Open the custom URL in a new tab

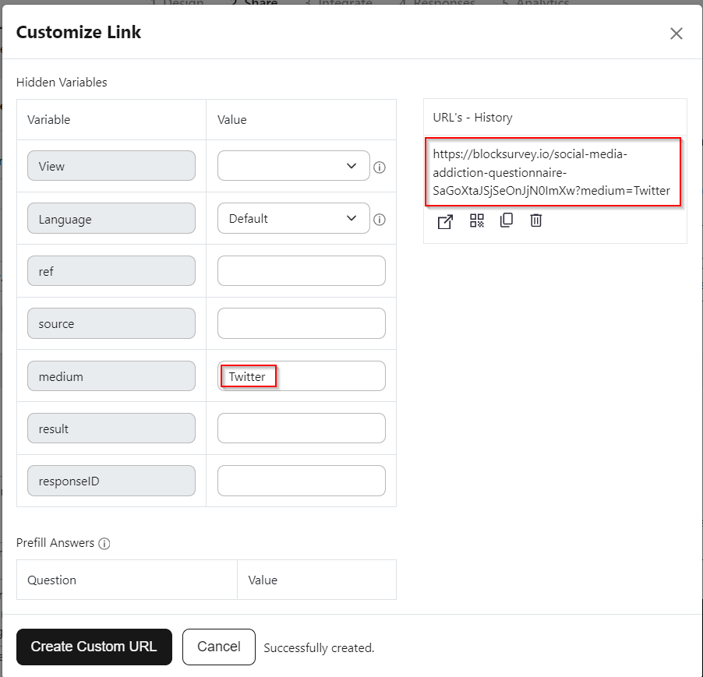[445, 221]
